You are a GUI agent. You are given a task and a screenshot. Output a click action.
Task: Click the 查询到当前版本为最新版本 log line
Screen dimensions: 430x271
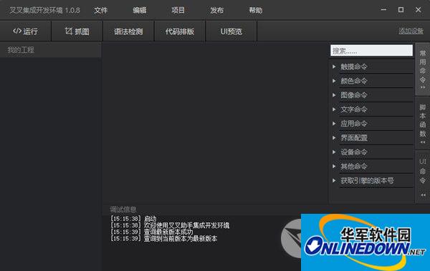click(x=163, y=238)
